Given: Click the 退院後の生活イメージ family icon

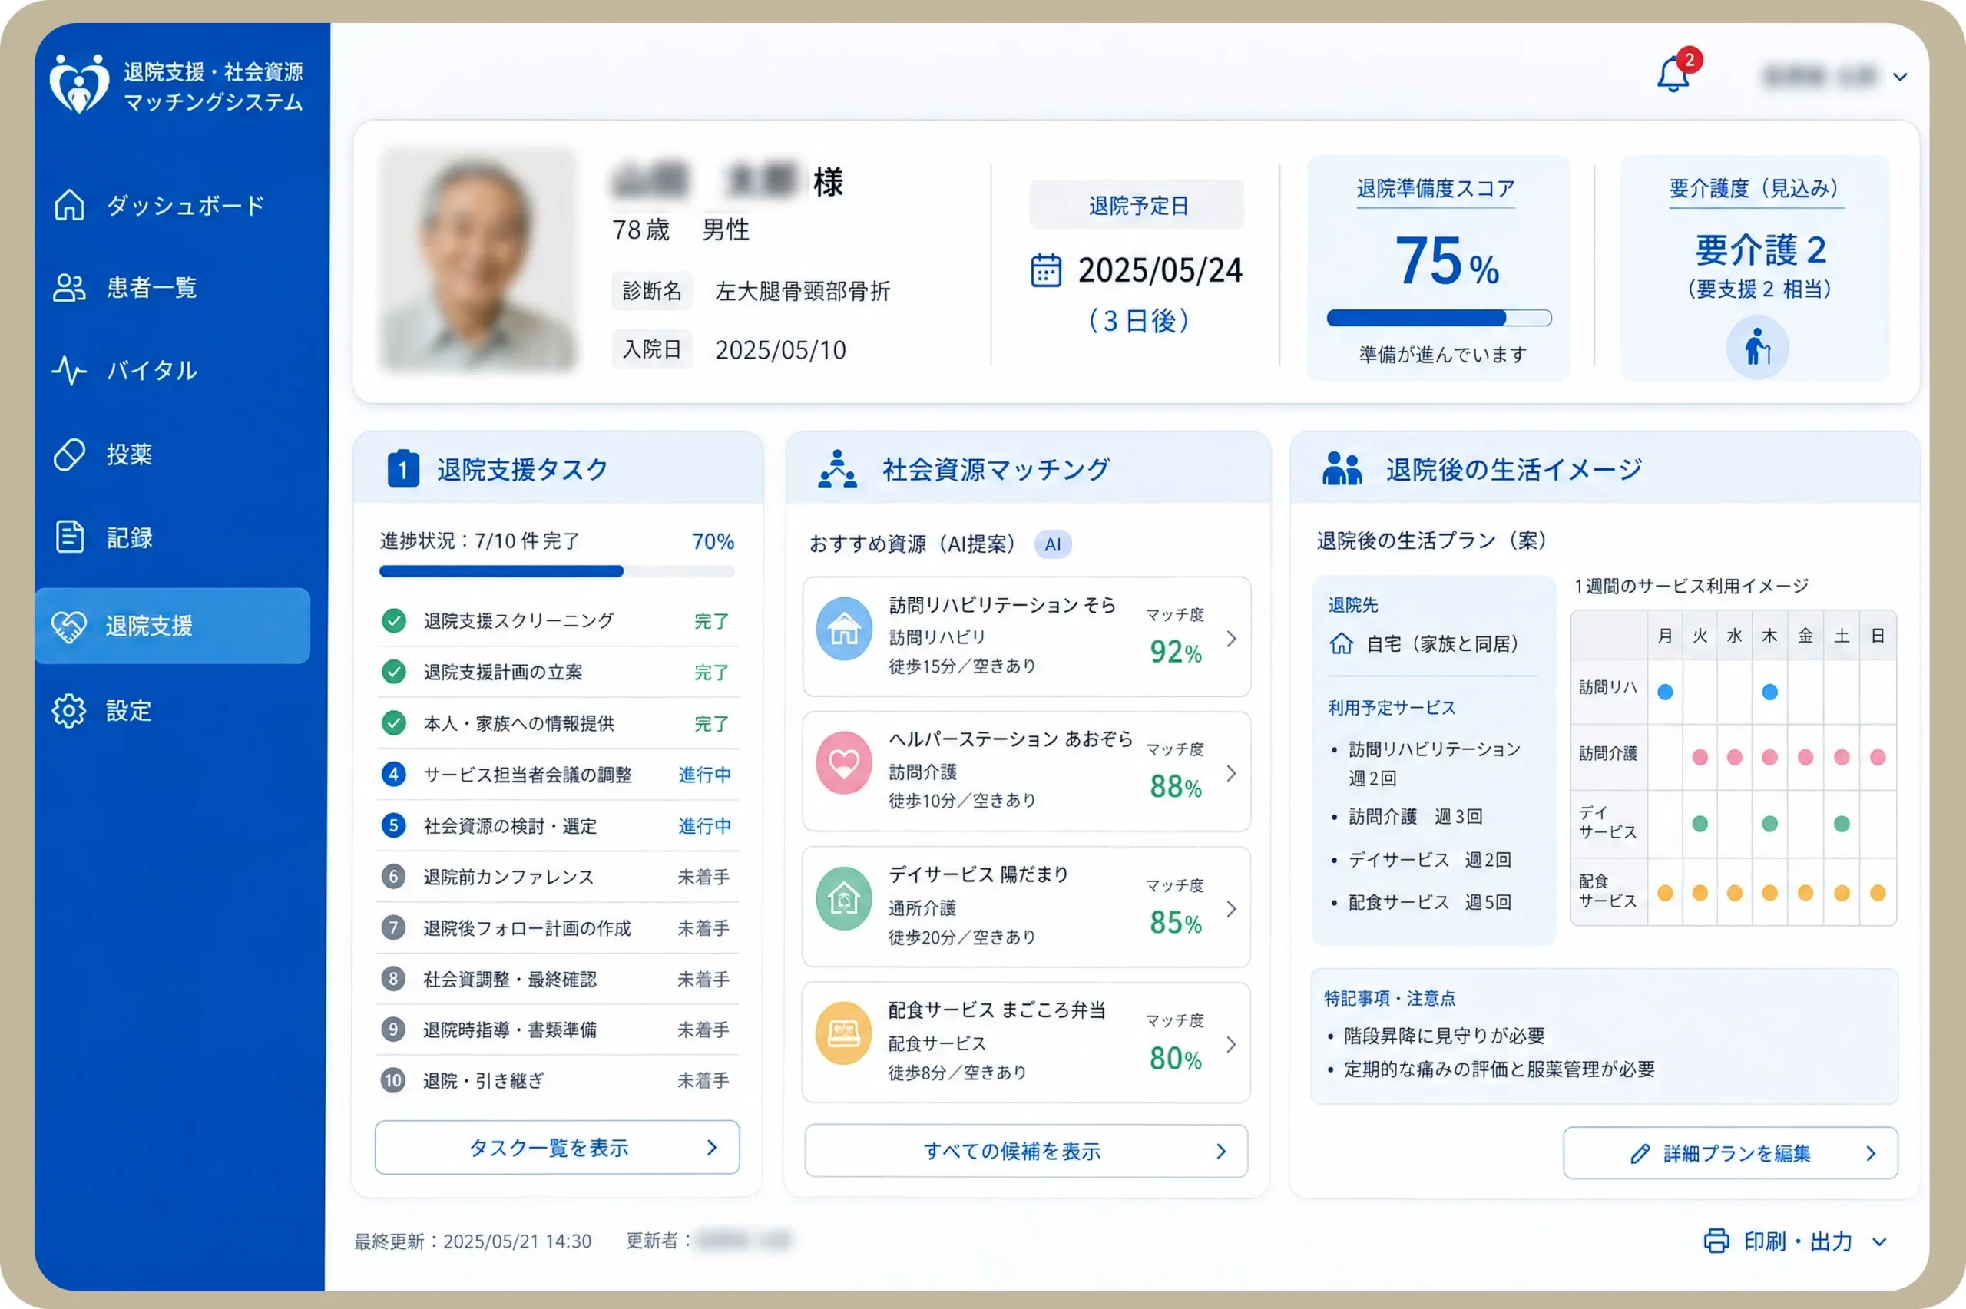Looking at the screenshot, I should tap(1342, 468).
